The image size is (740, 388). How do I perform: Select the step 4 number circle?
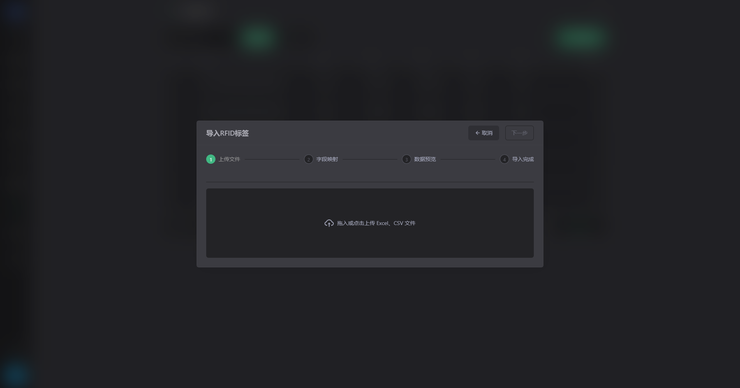click(x=505, y=159)
